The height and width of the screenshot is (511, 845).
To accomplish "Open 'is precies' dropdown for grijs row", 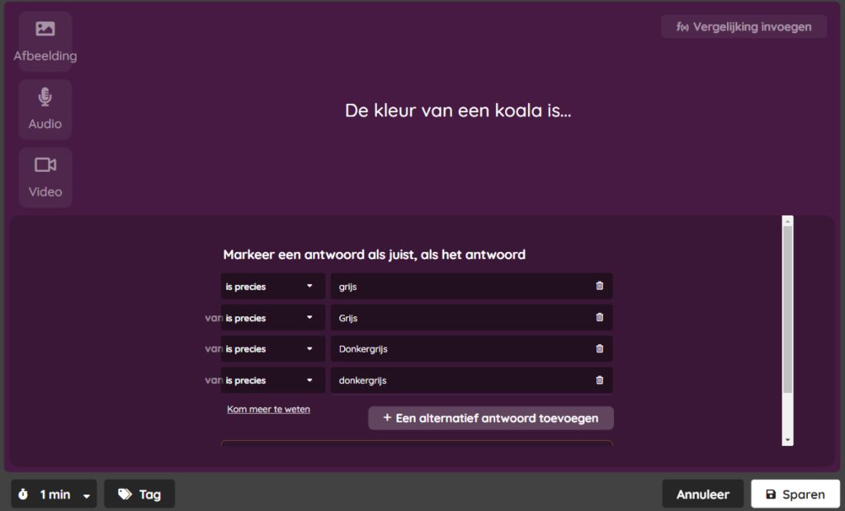I will tap(272, 286).
